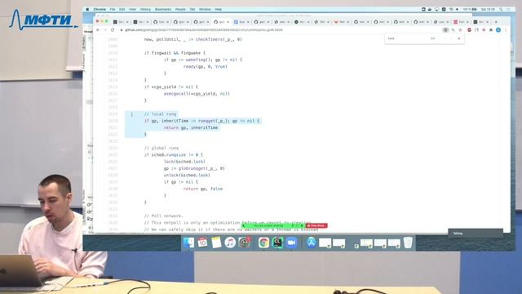The width and height of the screenshot is (522, 294).
Task: Open the Apple menu
Action: click(87, 9)
